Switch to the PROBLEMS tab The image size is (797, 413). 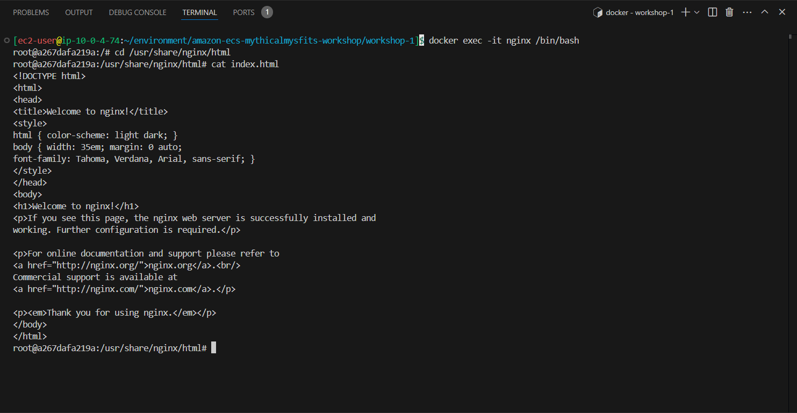pos(31,12)
